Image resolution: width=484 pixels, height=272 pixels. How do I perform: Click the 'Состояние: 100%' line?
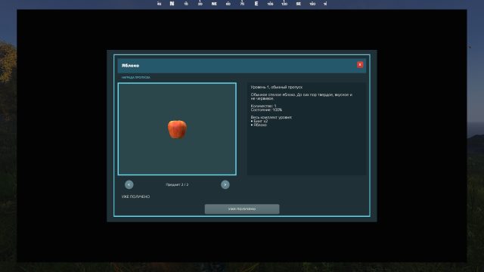[x=266, y=110]
